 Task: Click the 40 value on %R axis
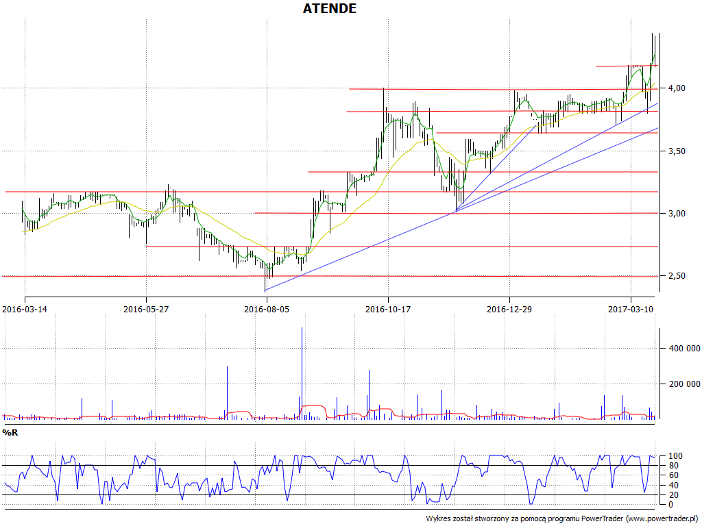pos(675,486)
